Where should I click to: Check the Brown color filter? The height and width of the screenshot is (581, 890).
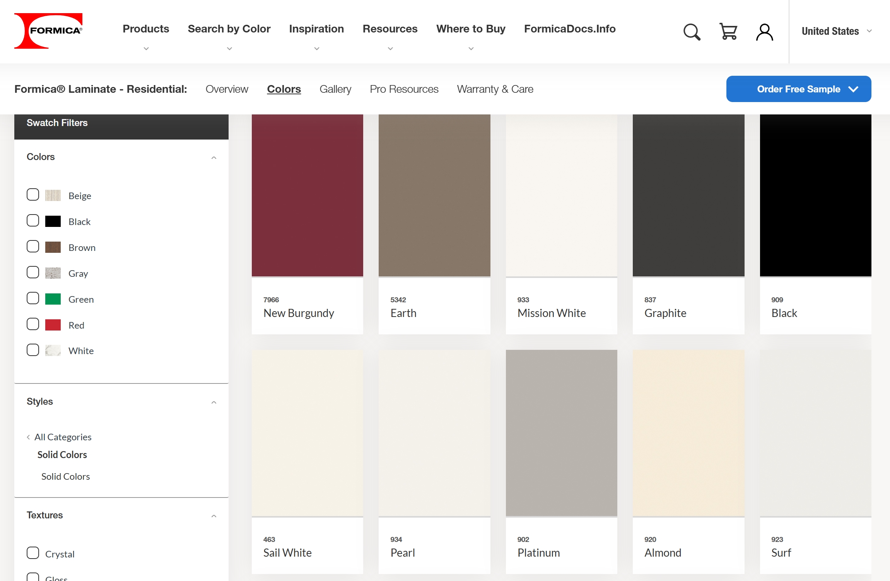[33, 246]
